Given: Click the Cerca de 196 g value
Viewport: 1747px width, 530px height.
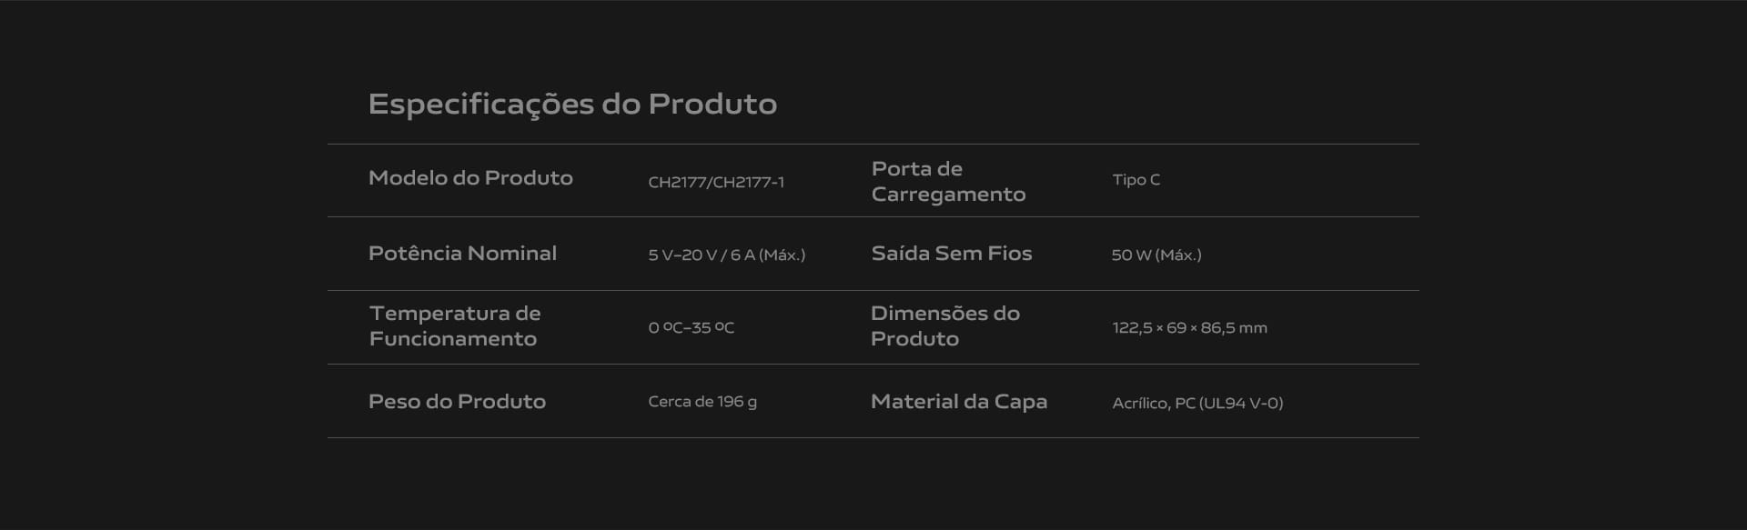Looking at the screenshot, I should pos(702,402).
